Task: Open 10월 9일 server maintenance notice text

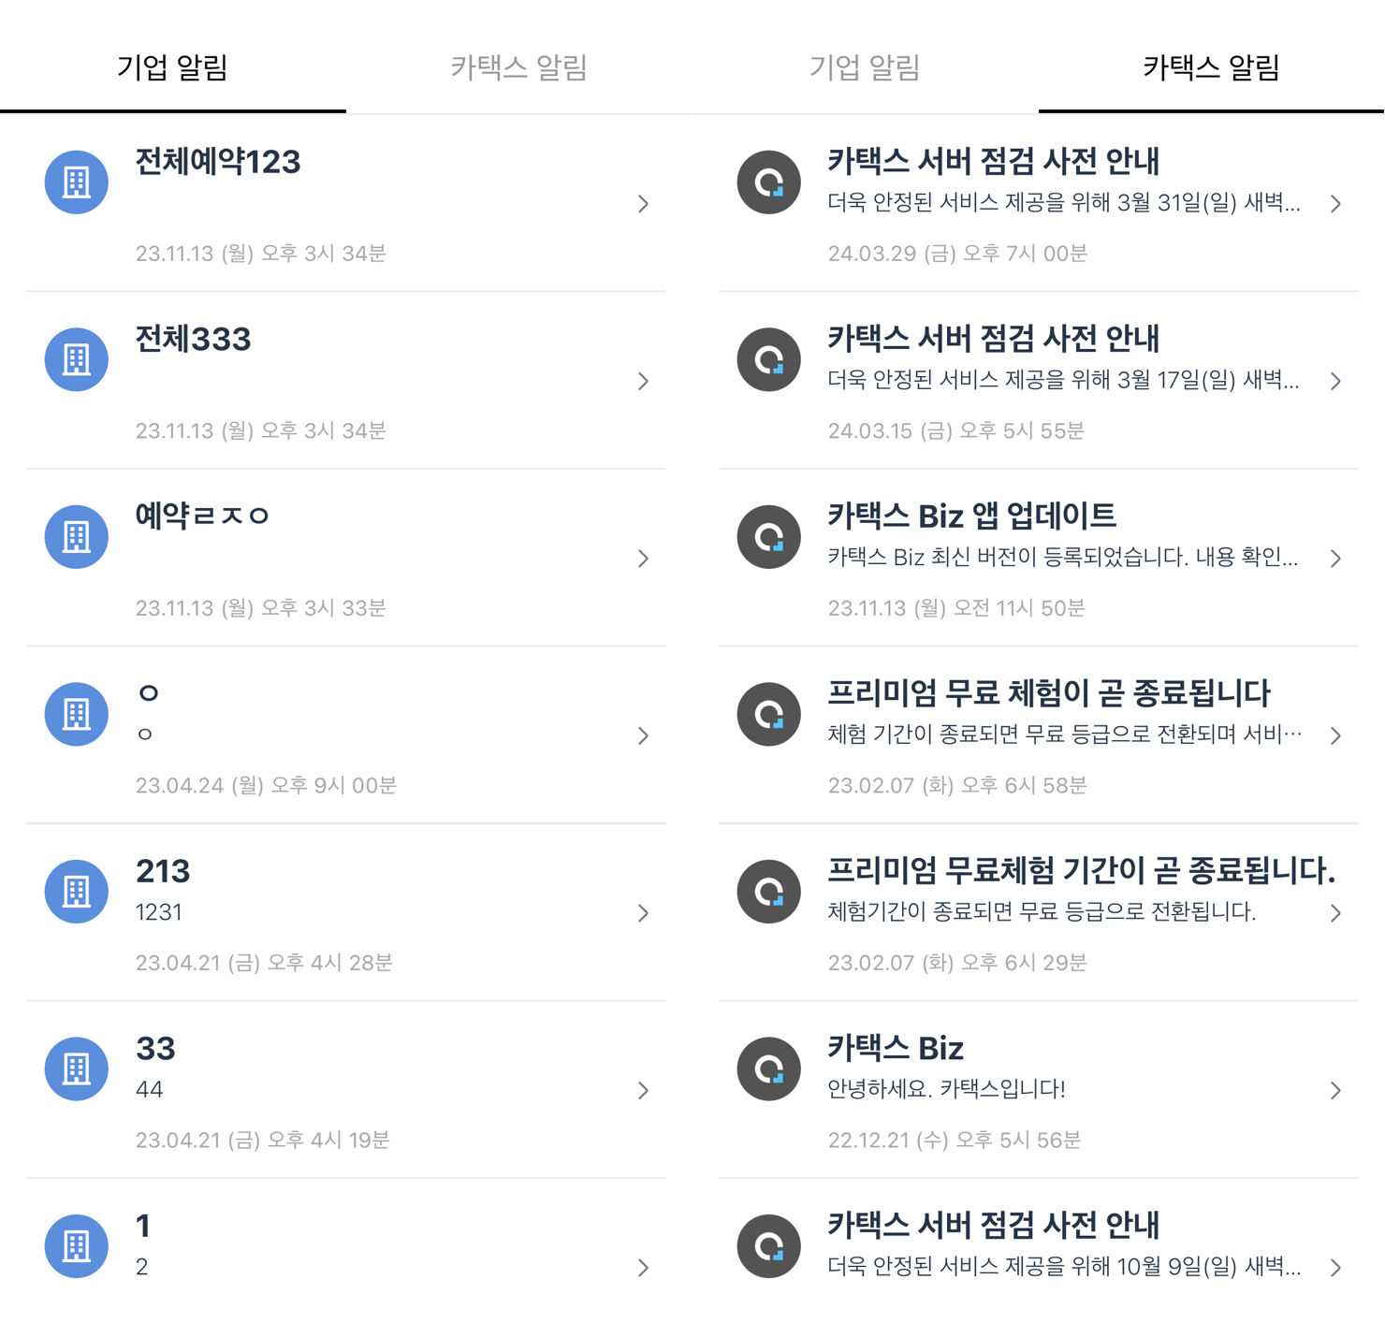Action: click(x=1063, y=1267)
